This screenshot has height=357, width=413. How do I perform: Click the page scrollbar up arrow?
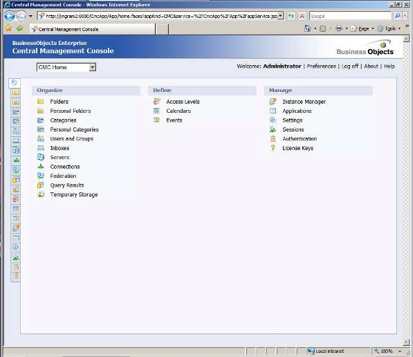[x=406, y=39]
